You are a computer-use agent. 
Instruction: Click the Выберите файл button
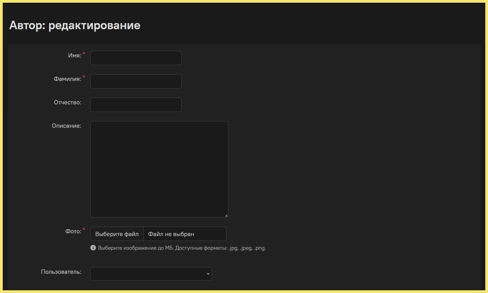coord(117,234)
